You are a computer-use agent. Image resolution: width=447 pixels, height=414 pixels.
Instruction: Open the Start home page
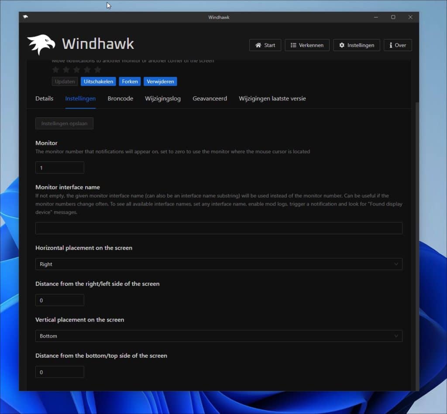265,45
